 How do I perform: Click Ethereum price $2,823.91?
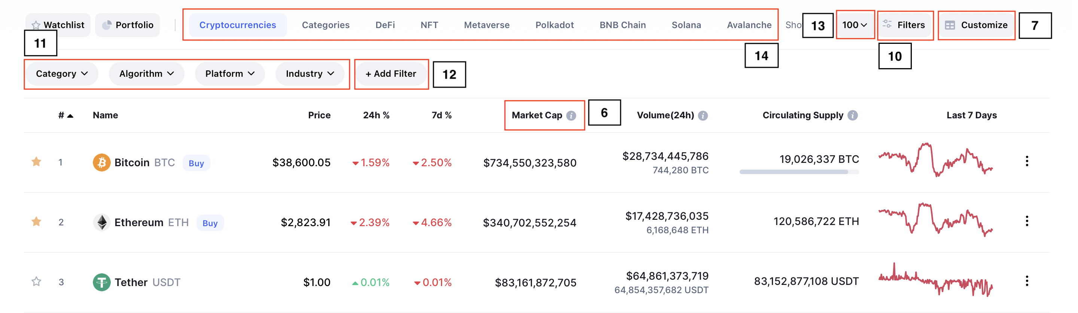pos(305,222)
